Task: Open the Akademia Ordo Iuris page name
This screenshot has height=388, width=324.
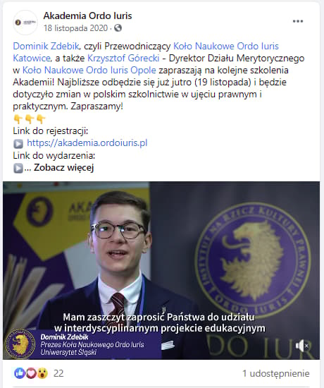Action: [87, 16]
